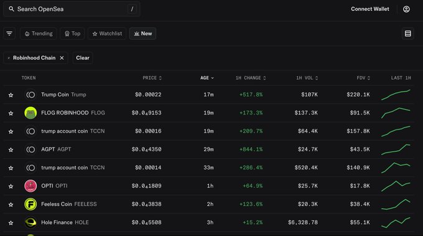Favorite the AGPT token
Image resolution: width=423 pixels, height=236 pixels.
(x=11, y=149)
